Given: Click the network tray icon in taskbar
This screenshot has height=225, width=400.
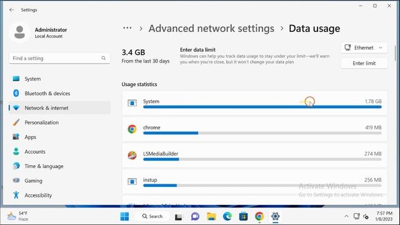Looking at the screenshot, I should 357,216.
